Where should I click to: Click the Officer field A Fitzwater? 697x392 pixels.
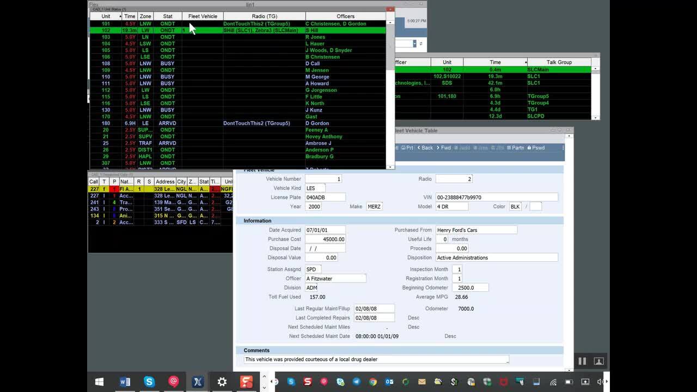coord(335,278)
